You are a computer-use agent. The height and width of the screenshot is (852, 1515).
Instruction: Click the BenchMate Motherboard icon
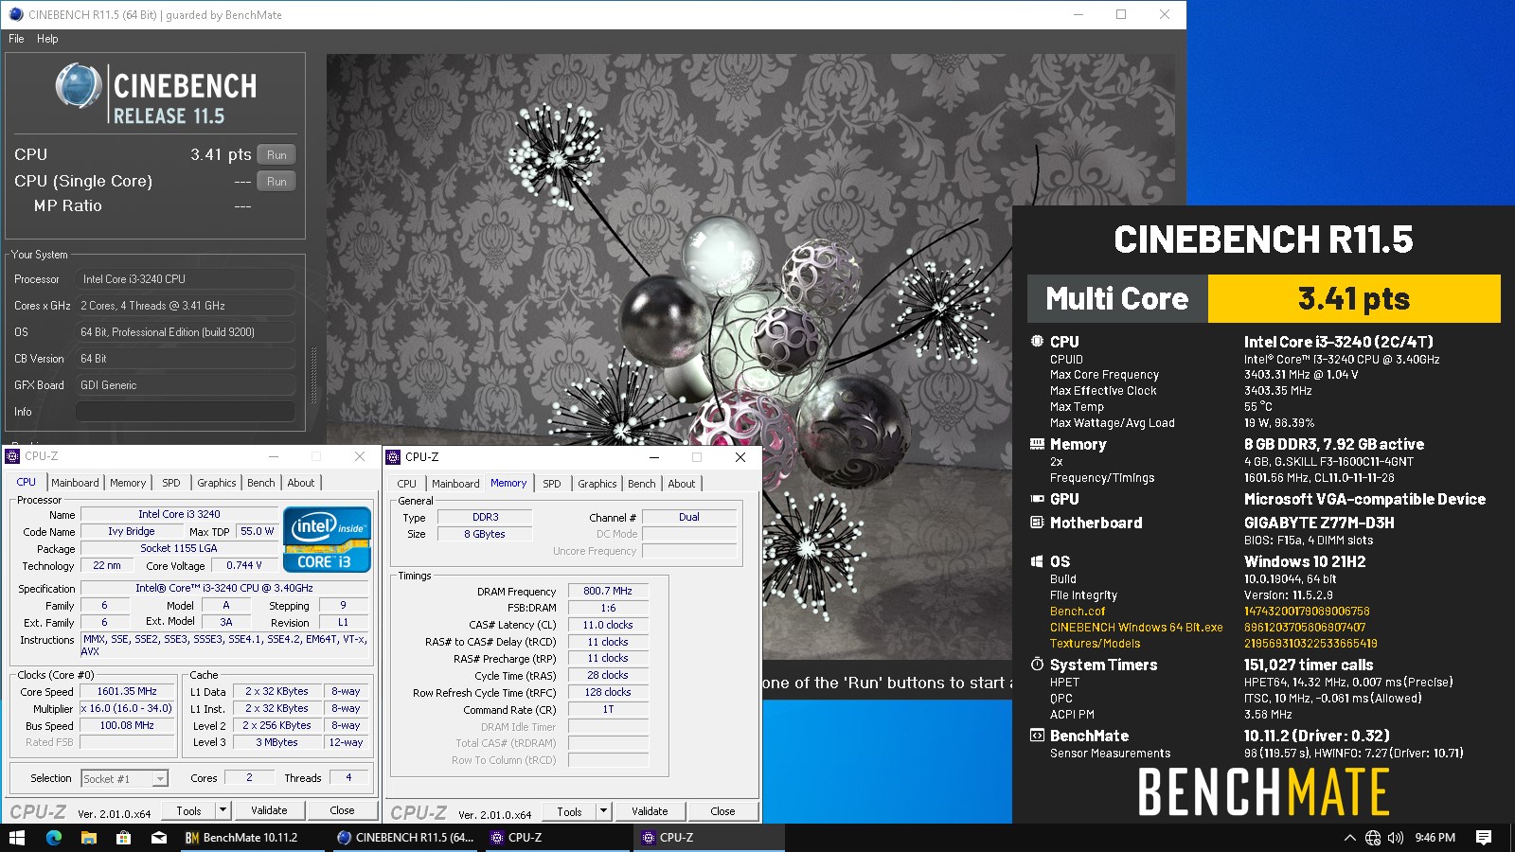[x=1037, y=522]
